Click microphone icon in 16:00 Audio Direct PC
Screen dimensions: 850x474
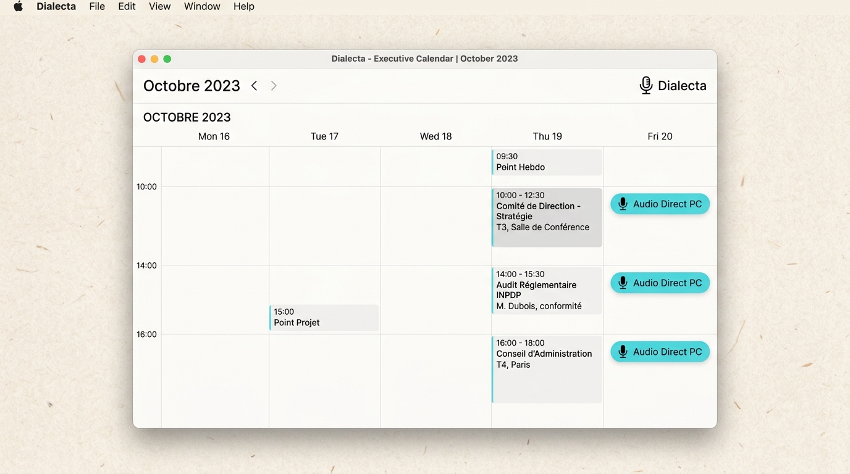[623, 352]
